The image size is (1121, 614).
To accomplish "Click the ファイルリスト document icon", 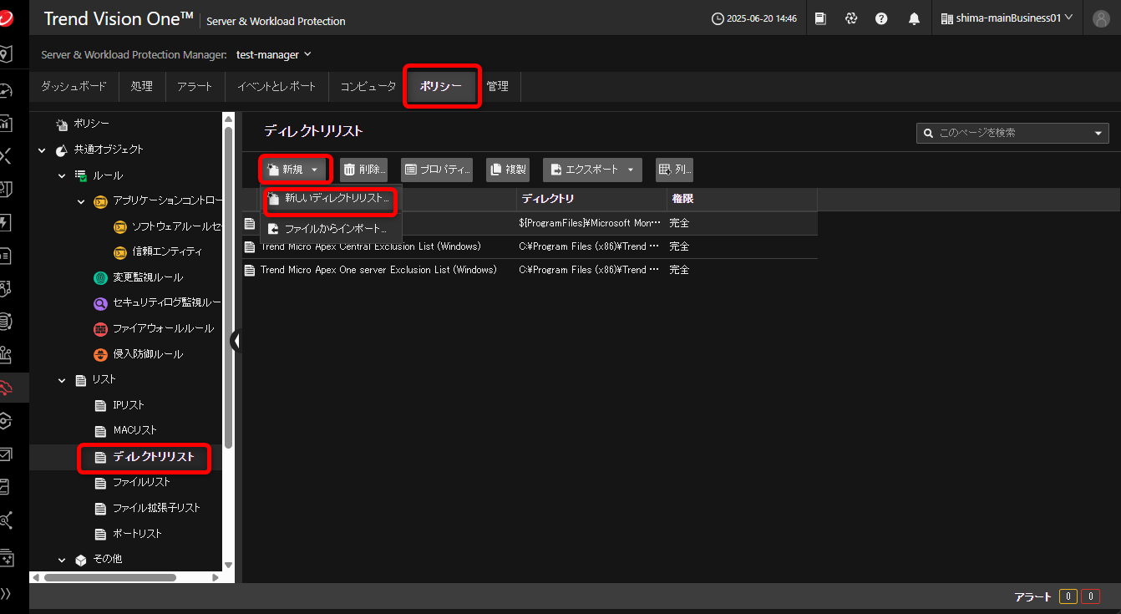I will pyautogui.click(x=100, y=483).
